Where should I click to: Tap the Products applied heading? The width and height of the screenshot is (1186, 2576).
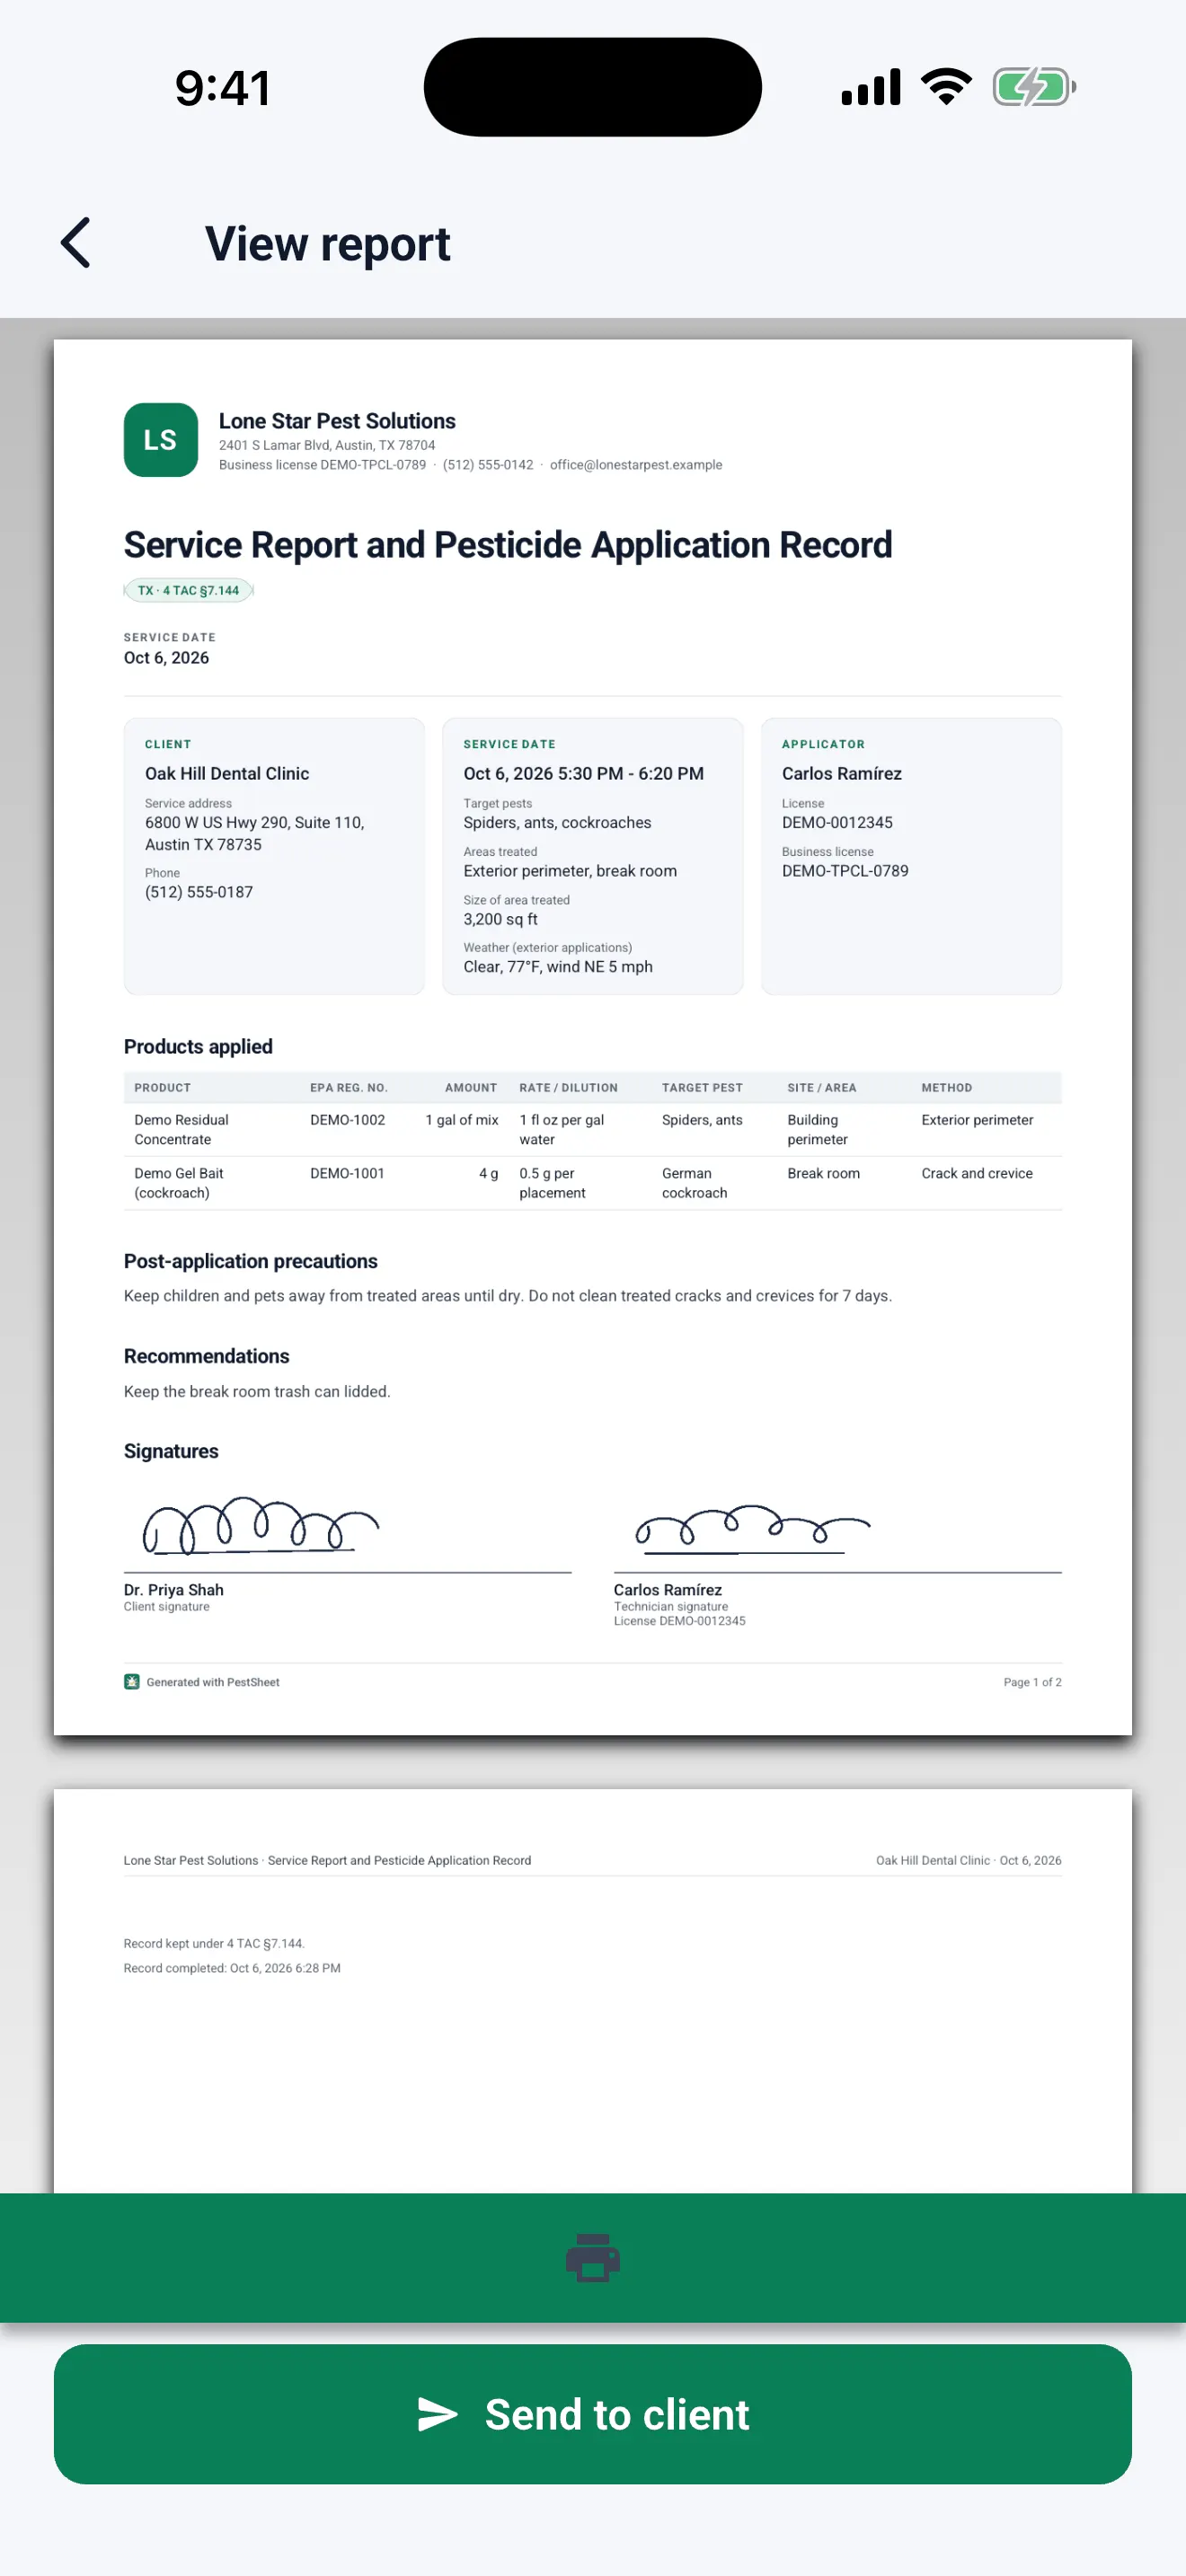(x=198, y=1046)
